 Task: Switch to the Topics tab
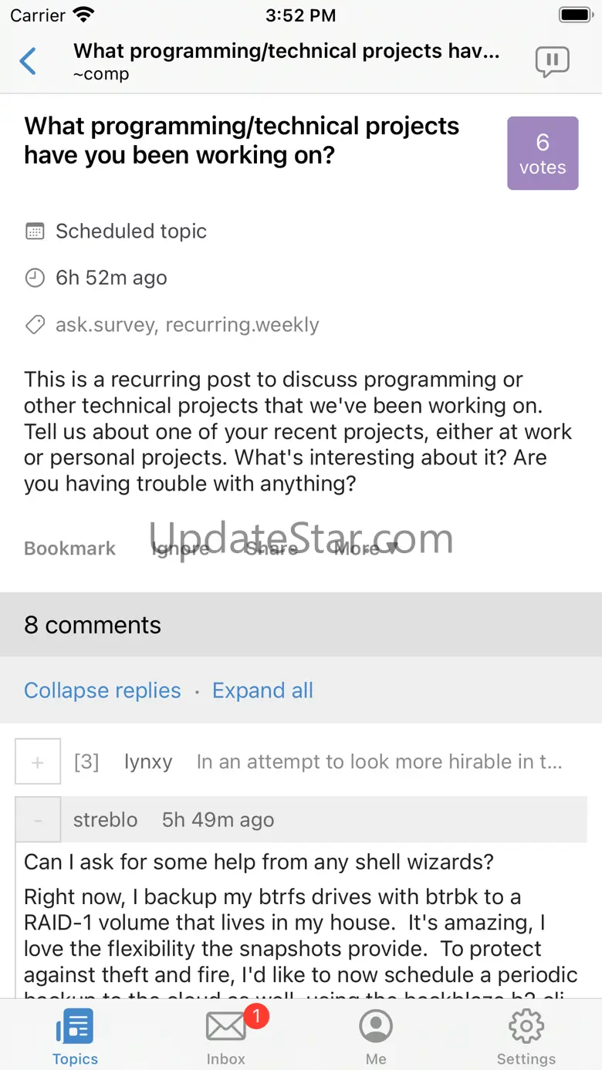coord(75,1035)
